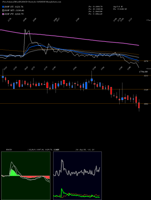
Task: Click the 1148 price level label
Action: (146, 90)
